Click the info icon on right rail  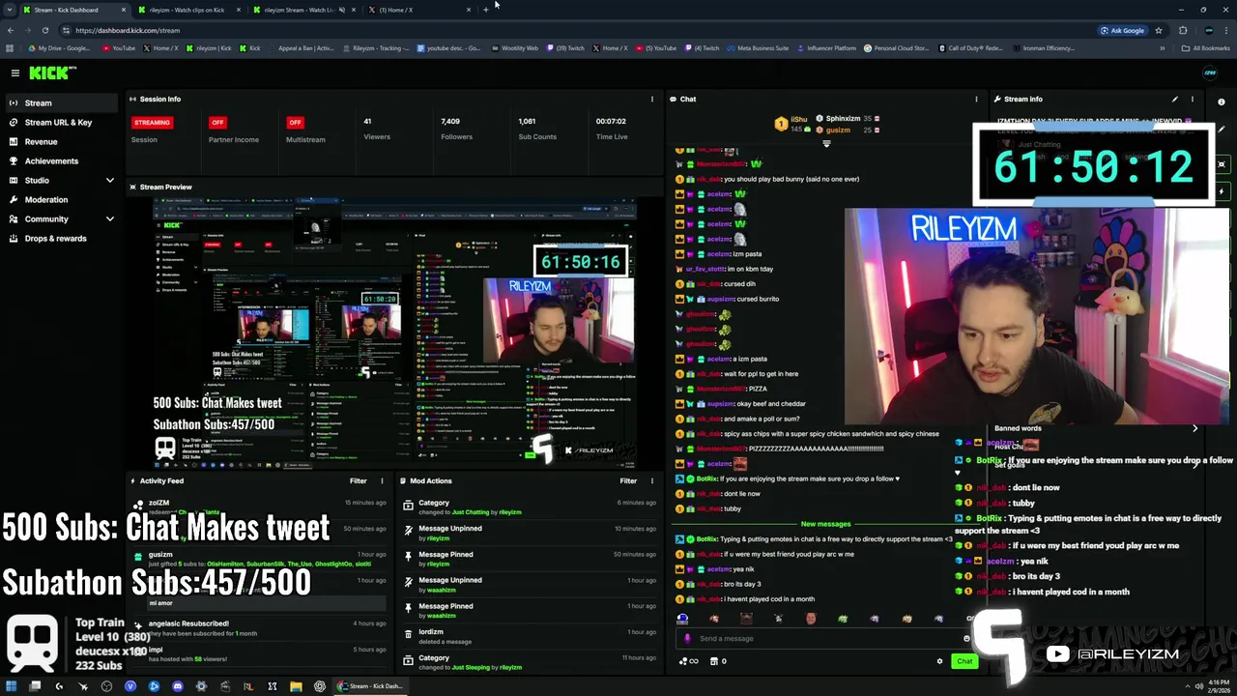coord(1222,101)
